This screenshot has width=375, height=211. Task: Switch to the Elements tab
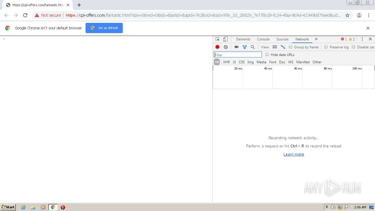243,39
